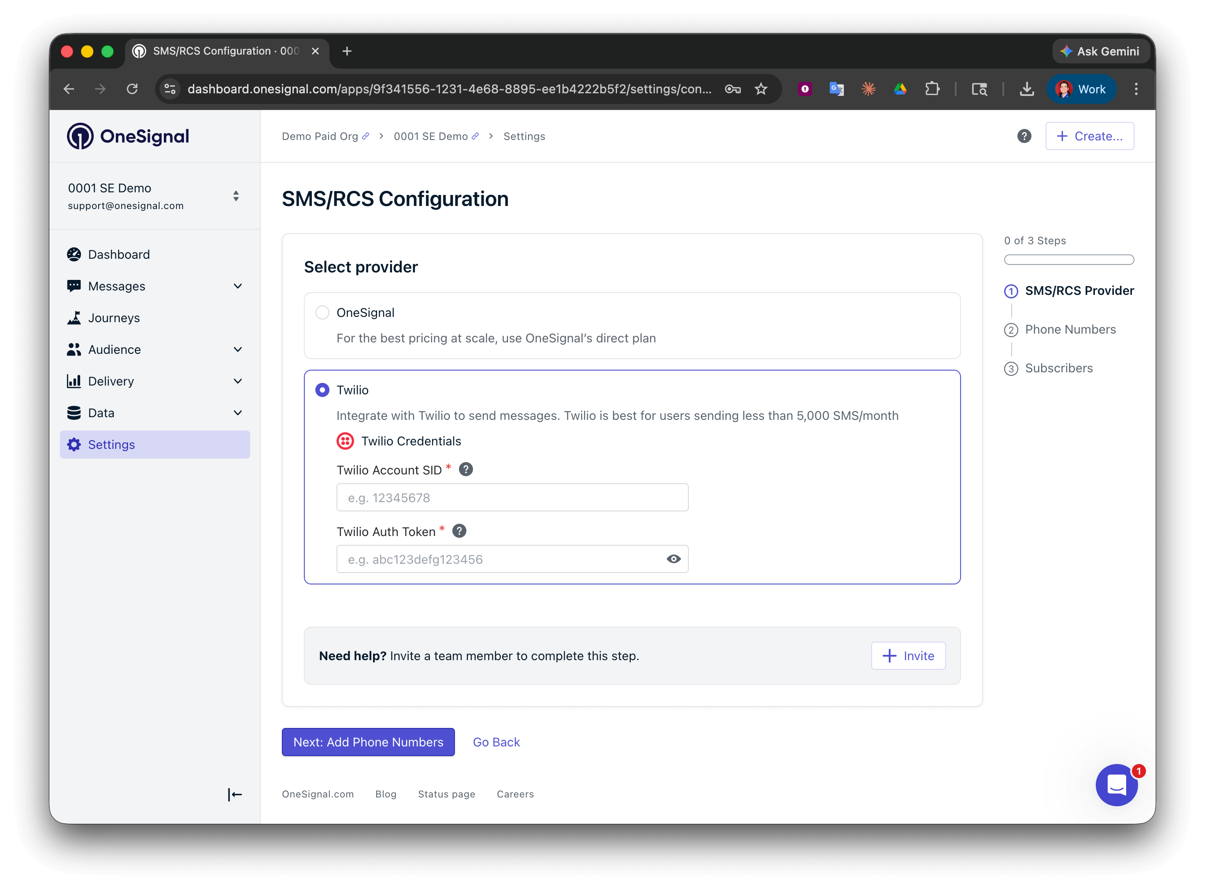Click the 0 of 3 Steps progress bar
This screenshot has width=1205, height=889.
click(x=1069, y=259)
